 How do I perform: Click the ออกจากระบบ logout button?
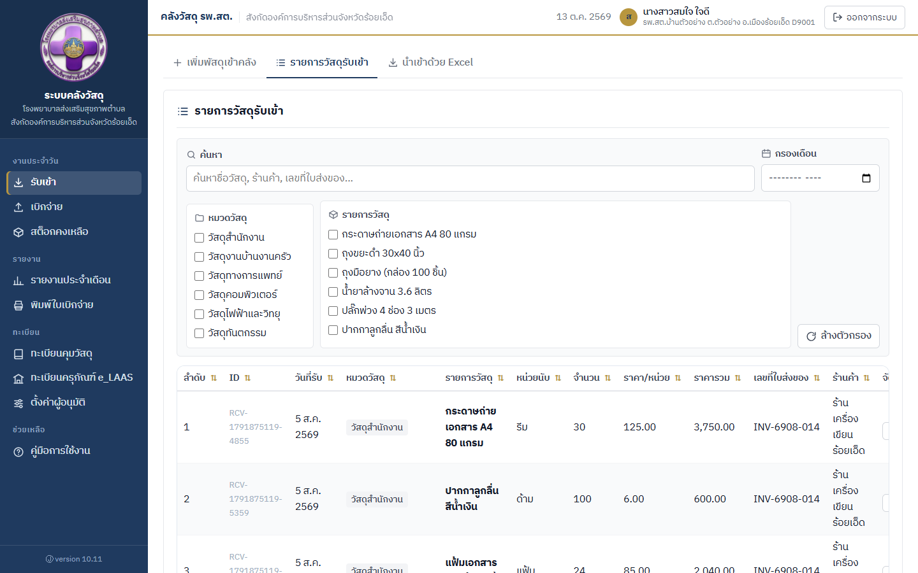[864, 17]
